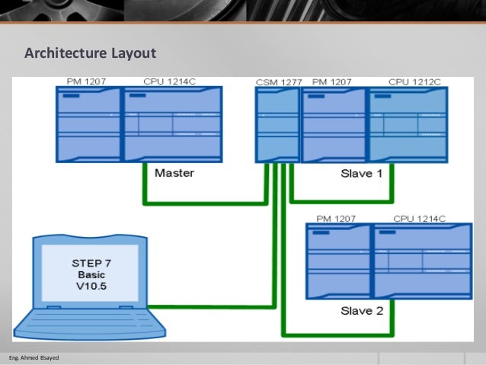
Task: Click CPU 1214C label above Master
Action: pos(170,82)
